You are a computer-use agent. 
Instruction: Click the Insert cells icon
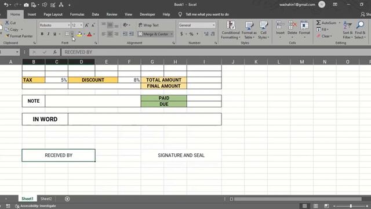[280, 26]
